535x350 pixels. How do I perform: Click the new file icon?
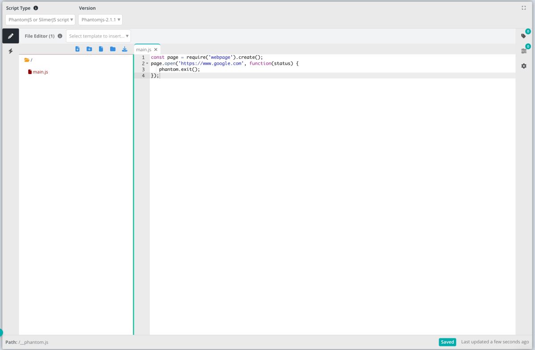101,49
